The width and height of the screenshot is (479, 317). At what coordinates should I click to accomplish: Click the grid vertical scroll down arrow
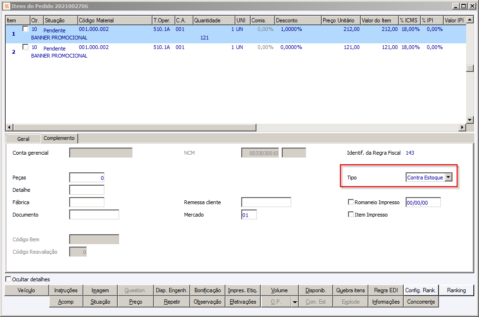tap(470, 119)
